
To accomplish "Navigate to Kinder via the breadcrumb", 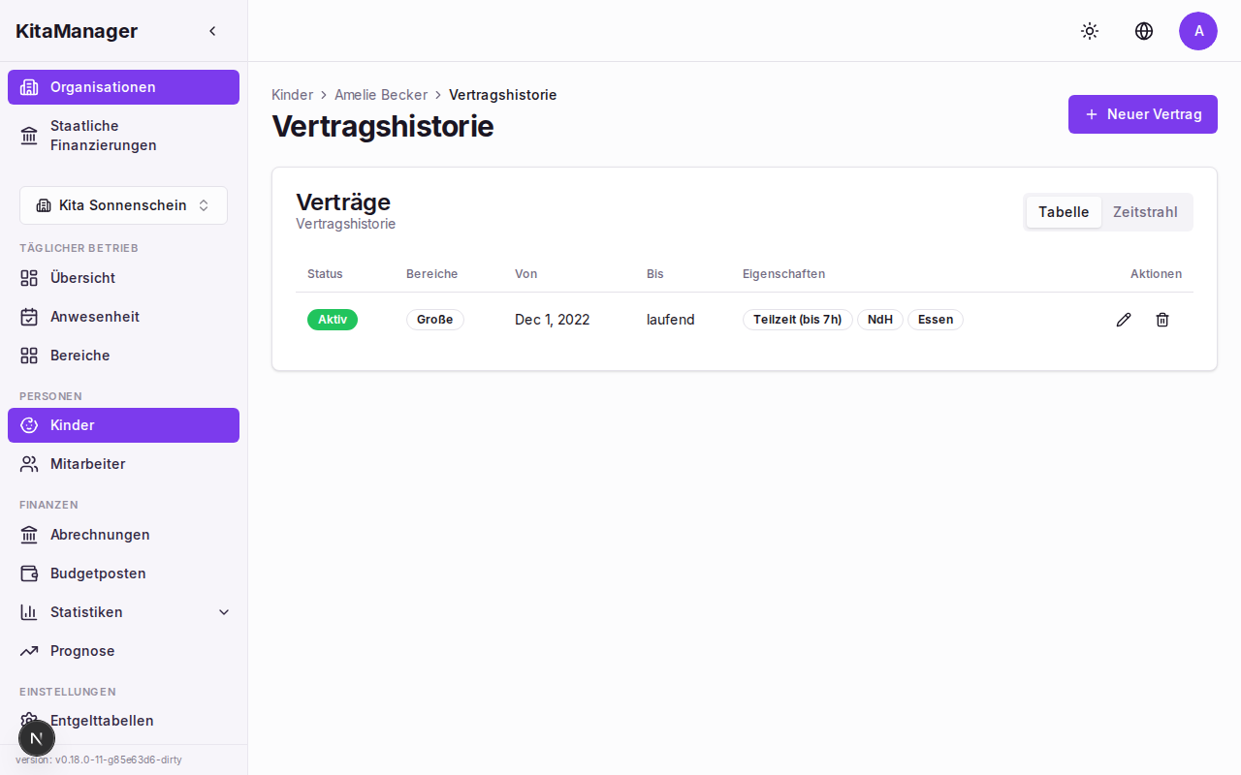I will 292,94.
